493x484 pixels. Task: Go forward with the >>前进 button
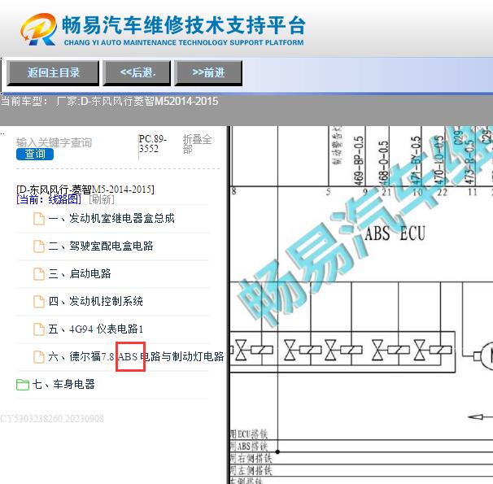(x=208, y=73)
